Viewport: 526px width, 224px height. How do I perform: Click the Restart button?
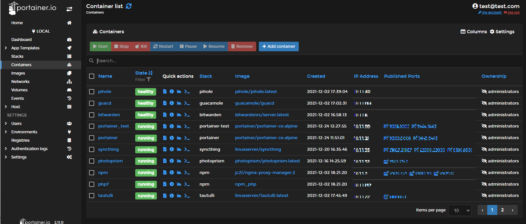pos(163,46)
